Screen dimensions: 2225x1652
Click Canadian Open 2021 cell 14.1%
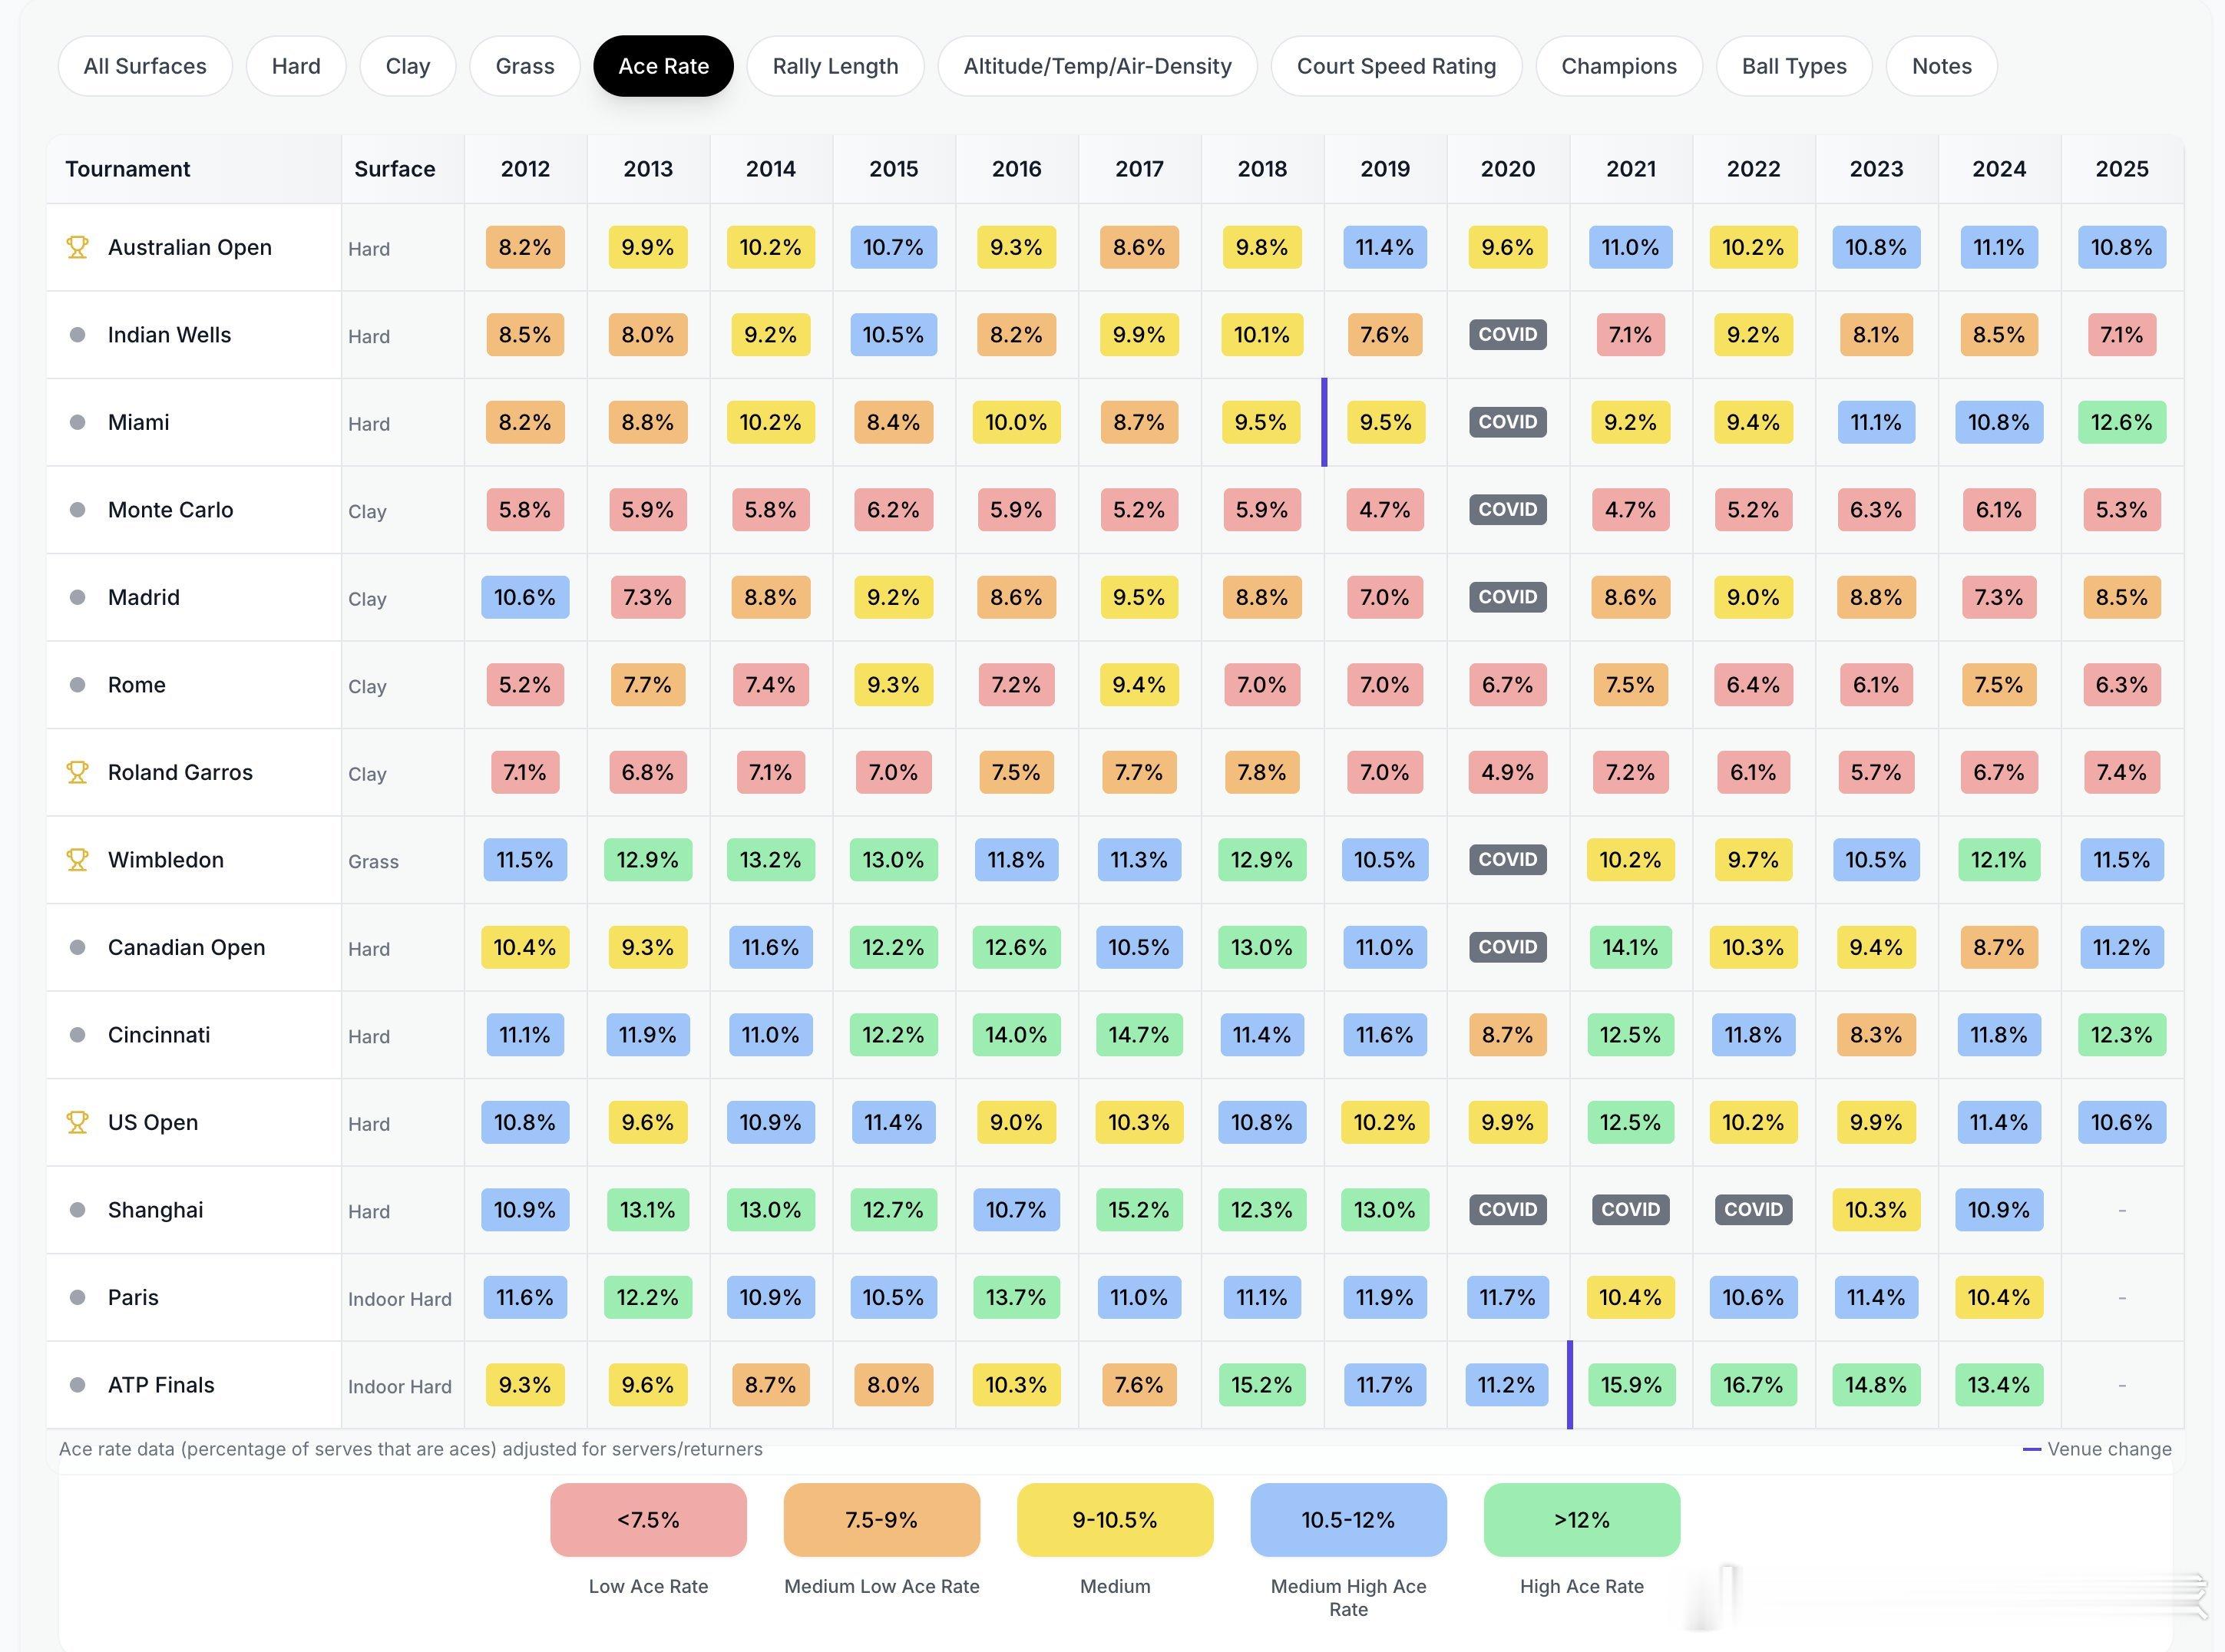pos(1630,947)
